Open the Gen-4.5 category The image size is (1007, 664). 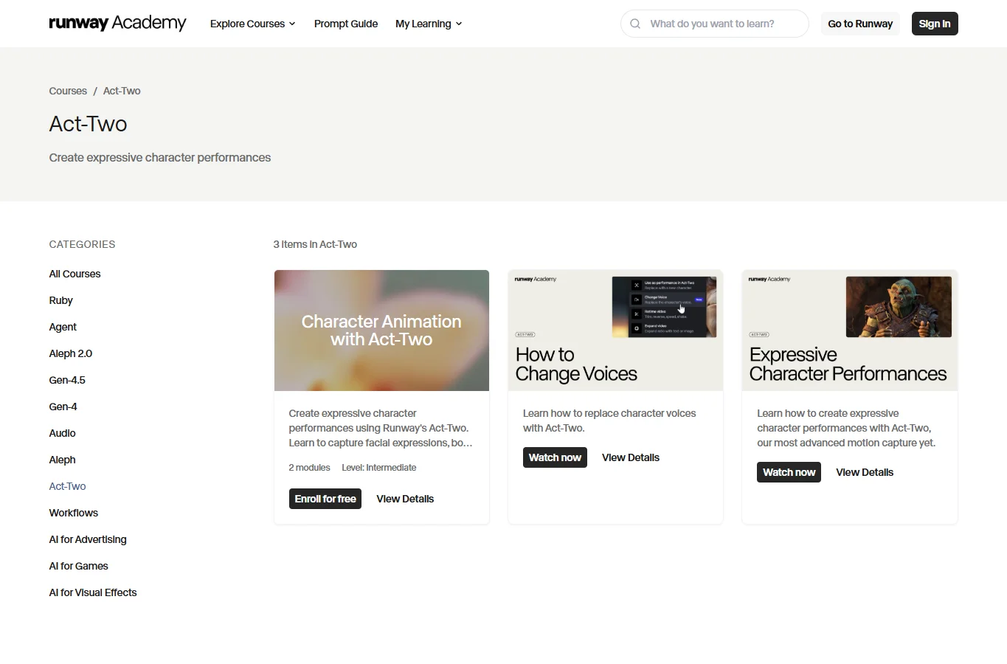tap(67, 380)
